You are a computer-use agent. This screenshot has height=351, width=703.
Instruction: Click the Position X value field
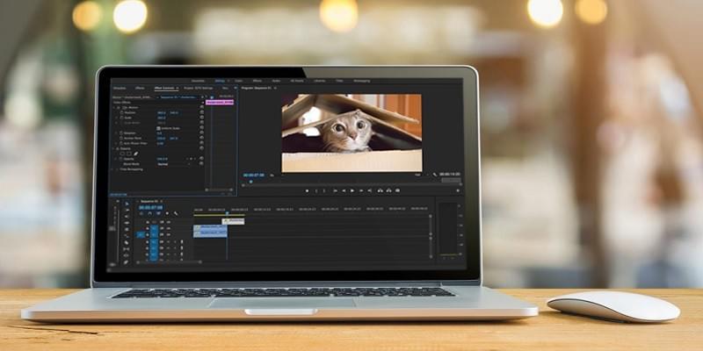(162, 112)
